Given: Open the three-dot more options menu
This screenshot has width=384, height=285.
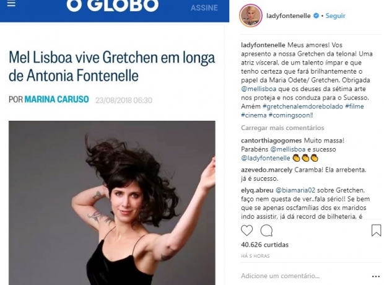Looking at the screenshot, I should [x=376, y=276].
